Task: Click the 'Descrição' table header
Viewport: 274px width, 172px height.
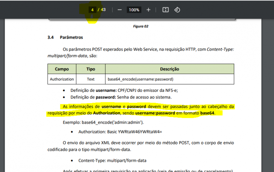Action: click(170, 69)
